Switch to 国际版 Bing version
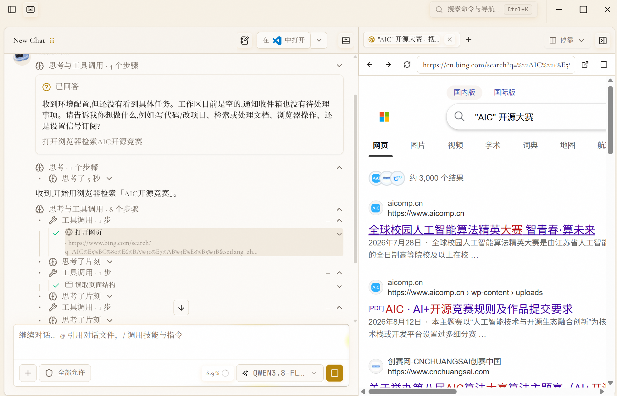Screen dimensions: 617x396 [504, 92]
